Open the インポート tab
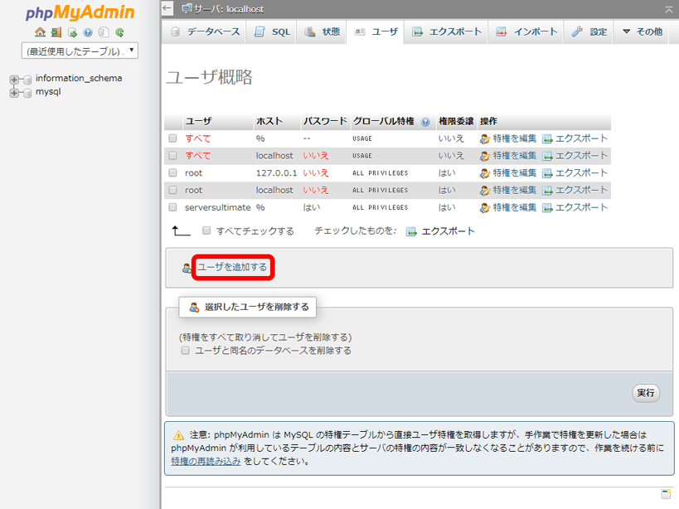This screenshot has width=679, height=509. (x=526, y=32)
